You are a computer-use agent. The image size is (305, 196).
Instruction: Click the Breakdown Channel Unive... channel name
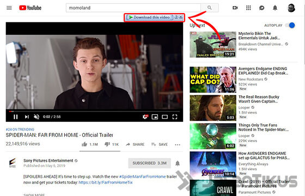(x=261, y=44)
